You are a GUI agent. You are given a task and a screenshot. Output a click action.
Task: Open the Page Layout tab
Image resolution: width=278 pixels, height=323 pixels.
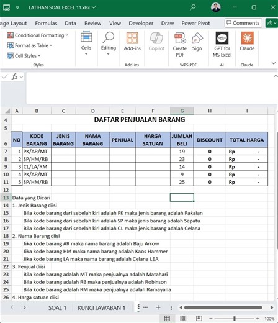pyautogui.click(x=14, y=24)
